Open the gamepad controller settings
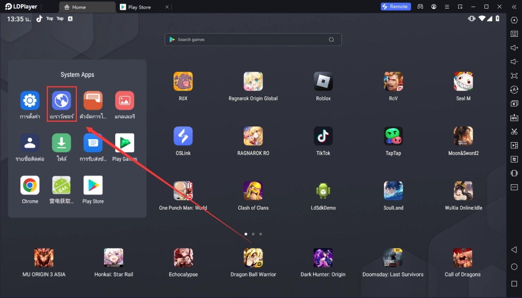522x298 pixels. point(421,7)
